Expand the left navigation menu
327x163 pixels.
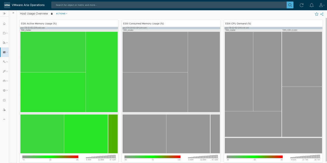pos(4,13)
